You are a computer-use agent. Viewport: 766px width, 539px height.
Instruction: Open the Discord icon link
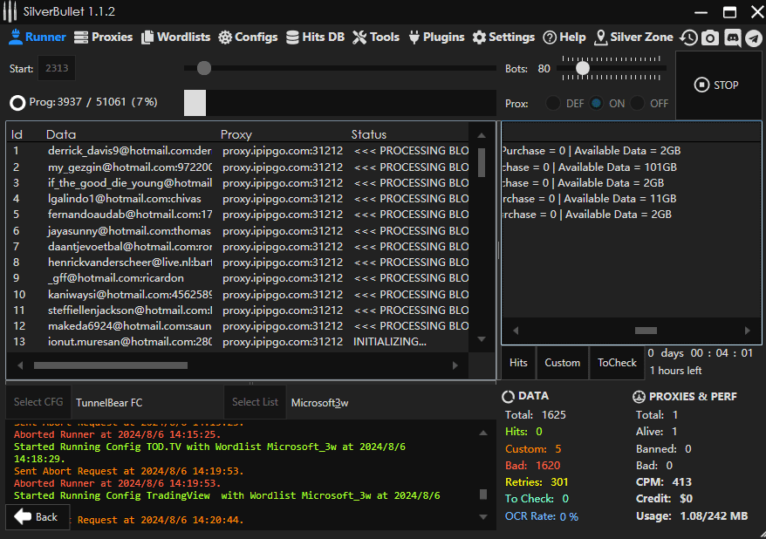732,38
